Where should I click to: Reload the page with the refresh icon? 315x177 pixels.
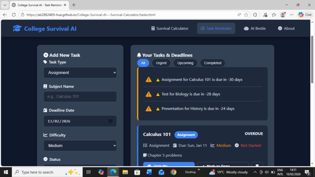(14, 15)
